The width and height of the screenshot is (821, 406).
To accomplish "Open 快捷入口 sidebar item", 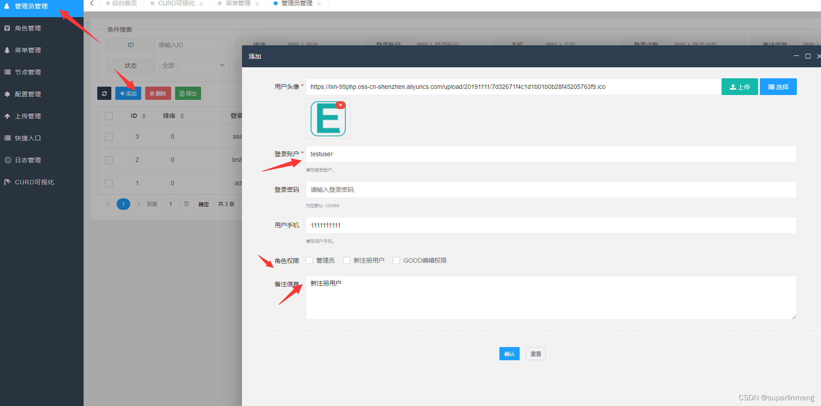I will click(x=41, y=138).
